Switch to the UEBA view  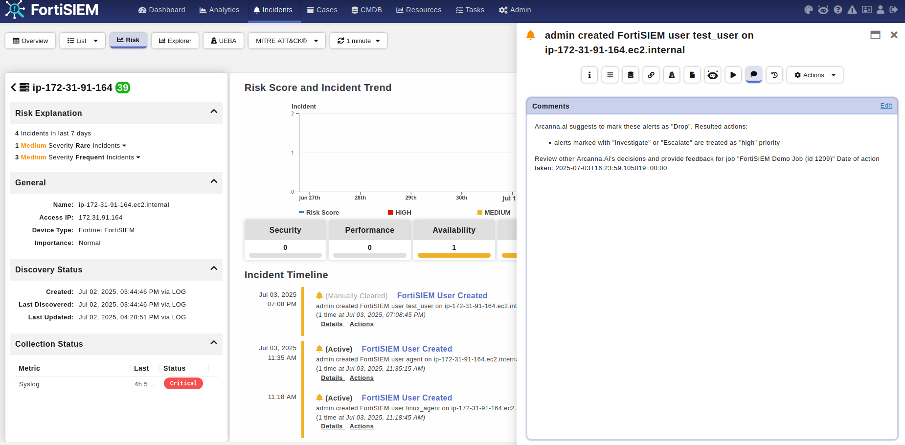click(224, 41)
